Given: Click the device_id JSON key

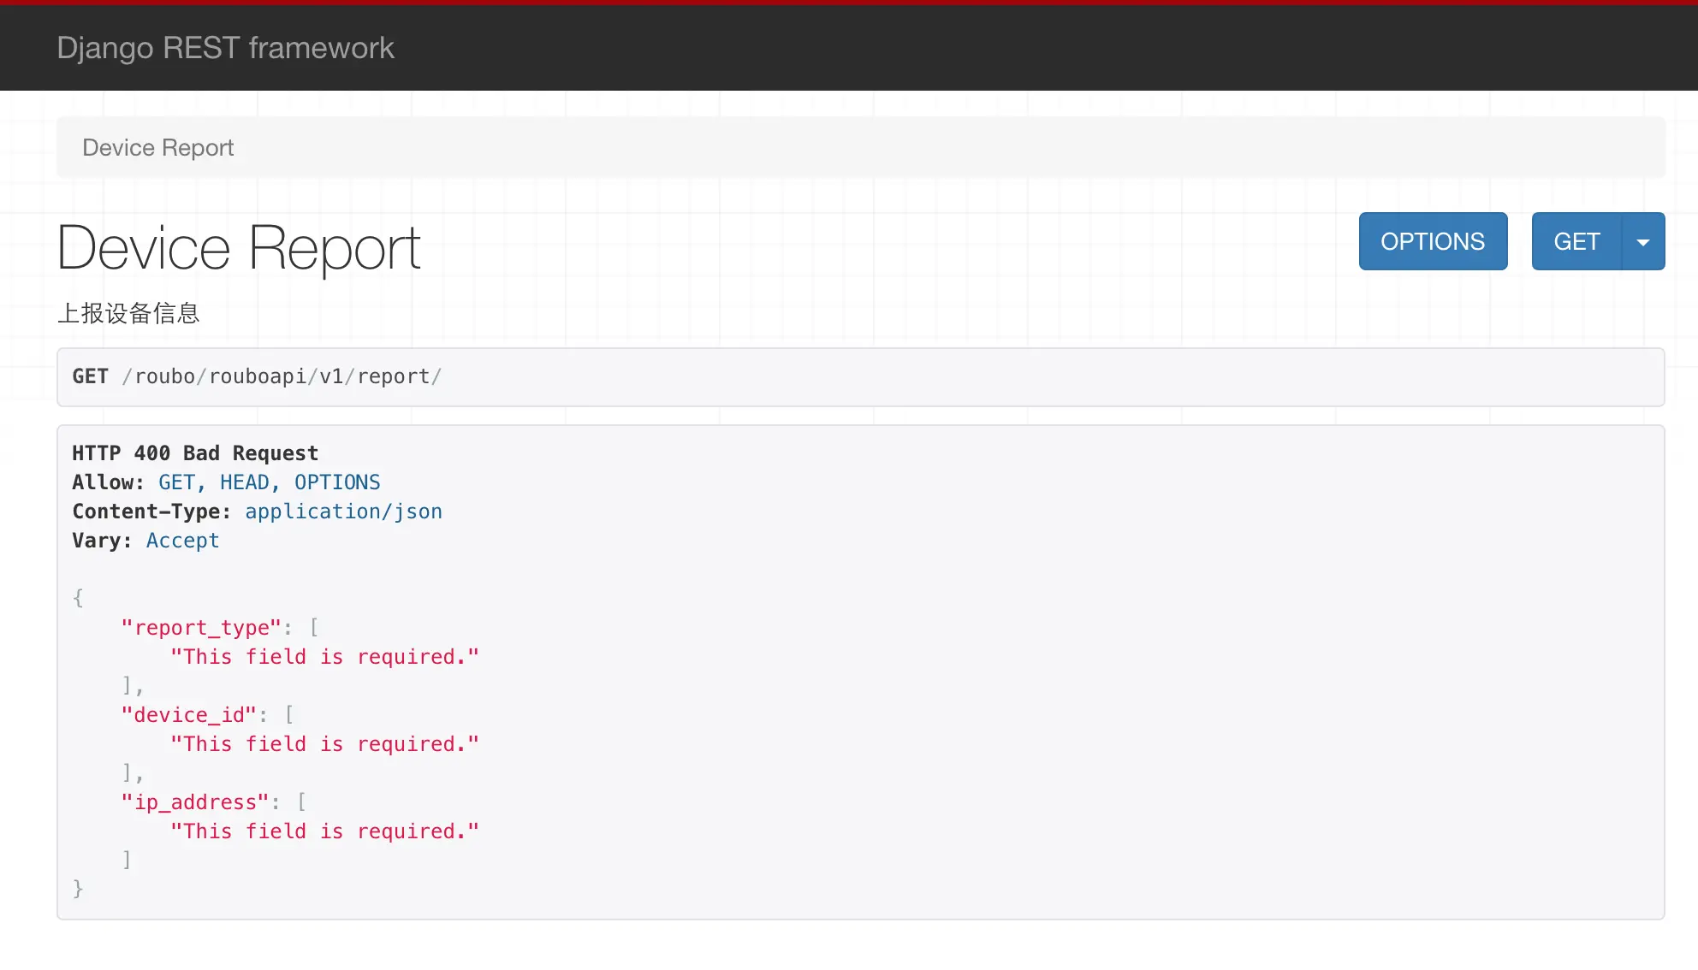Looking at the screenshot, I should (x=188, y=715).
